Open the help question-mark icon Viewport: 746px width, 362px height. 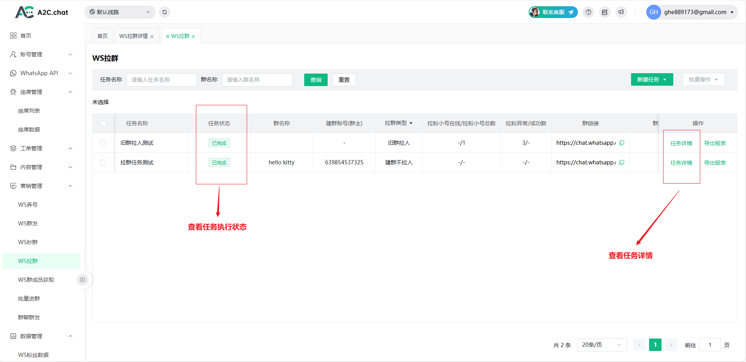[588, 12]
